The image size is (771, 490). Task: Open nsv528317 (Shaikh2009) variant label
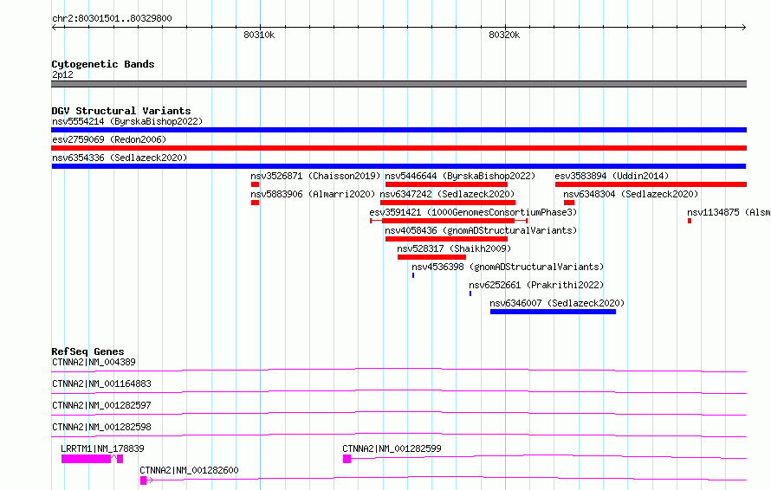coord(454,248)
